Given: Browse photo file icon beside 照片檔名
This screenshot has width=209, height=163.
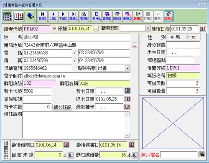Looking at the screenshot, I should [201, 154].
